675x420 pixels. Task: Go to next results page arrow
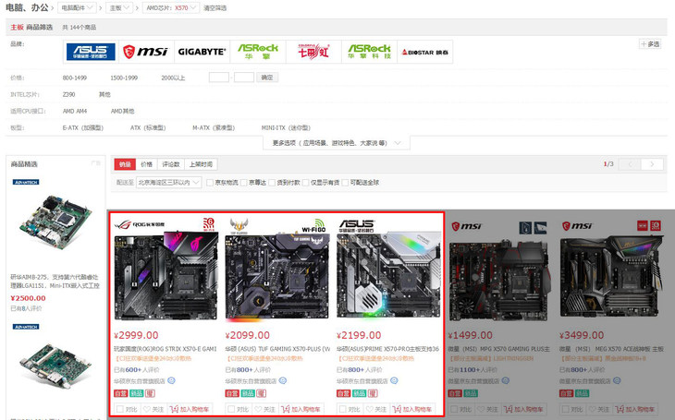pyautogui.click(x=652, y=164)
